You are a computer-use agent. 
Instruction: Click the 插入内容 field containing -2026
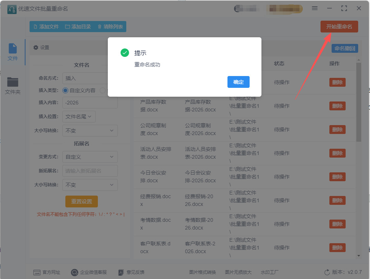coord(90,103)
